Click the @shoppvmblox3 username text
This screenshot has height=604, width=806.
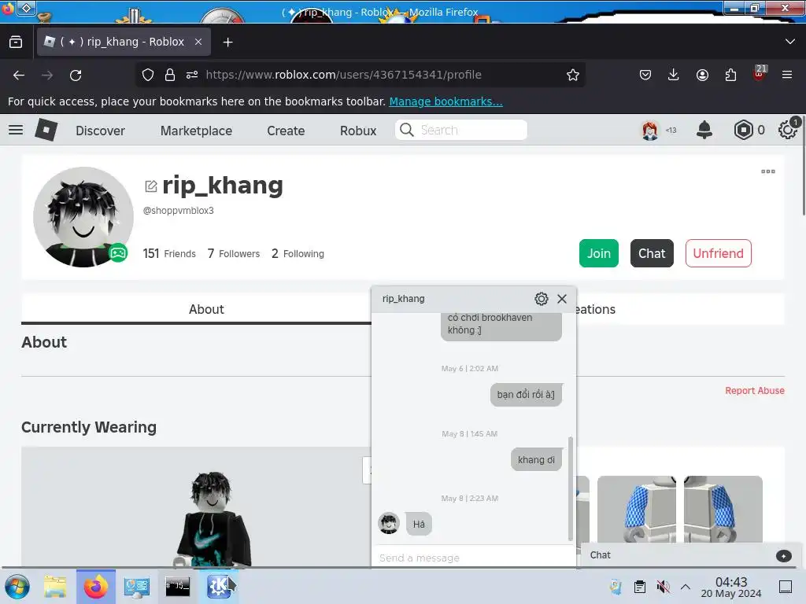click(x=179, y=211)
